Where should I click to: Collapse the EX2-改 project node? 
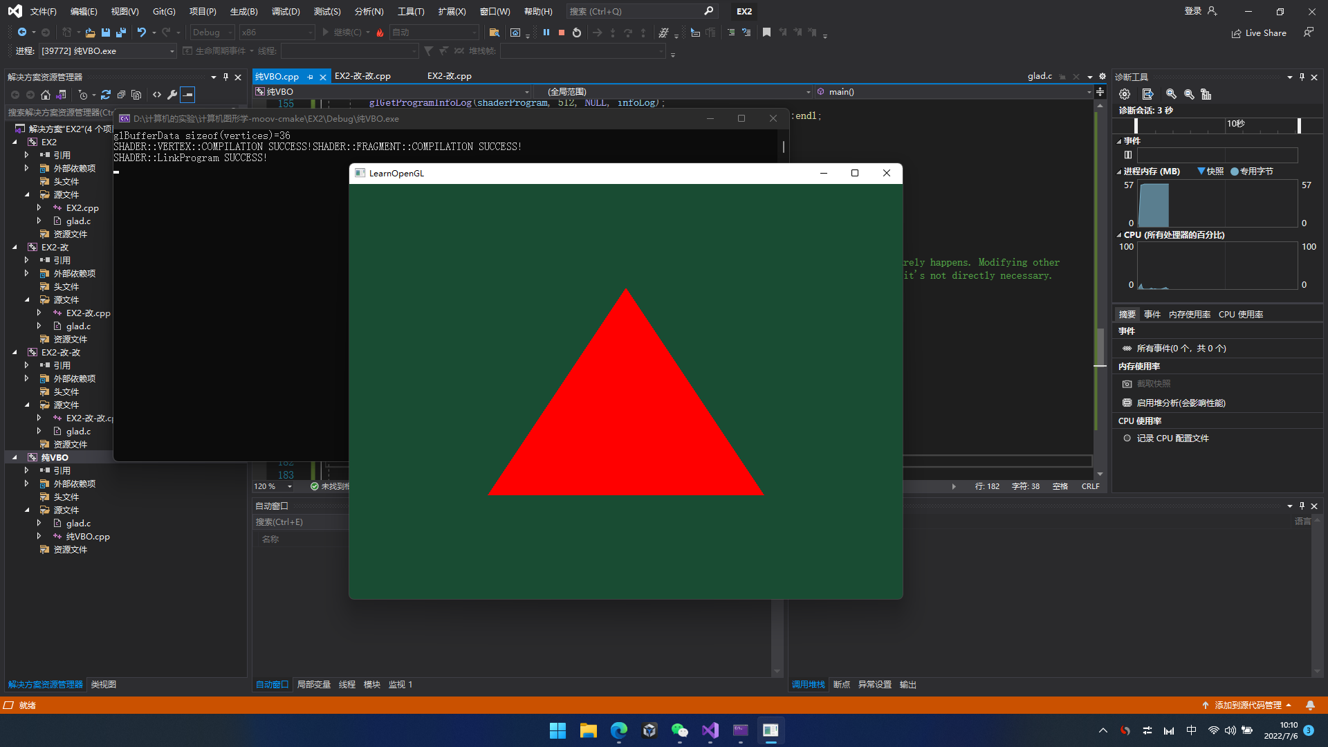coord(15,247)
